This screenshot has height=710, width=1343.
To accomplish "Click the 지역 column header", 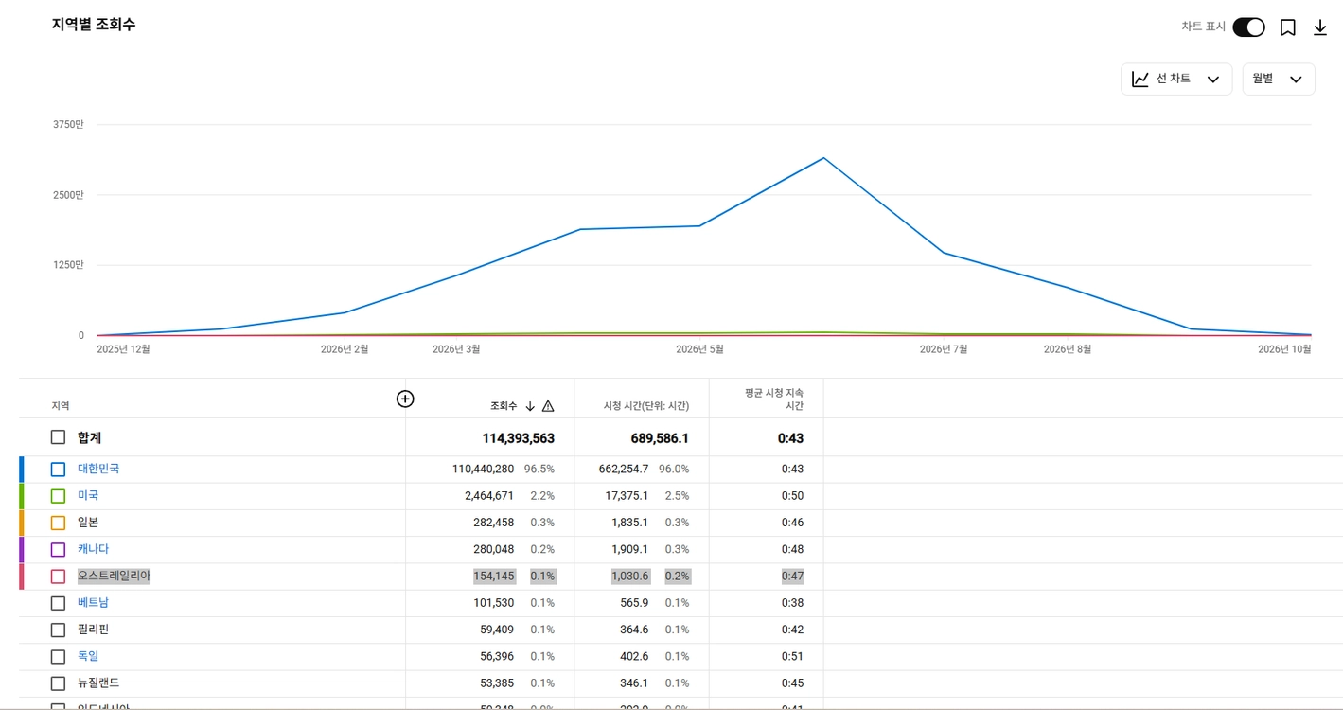I will click(61, 406).
